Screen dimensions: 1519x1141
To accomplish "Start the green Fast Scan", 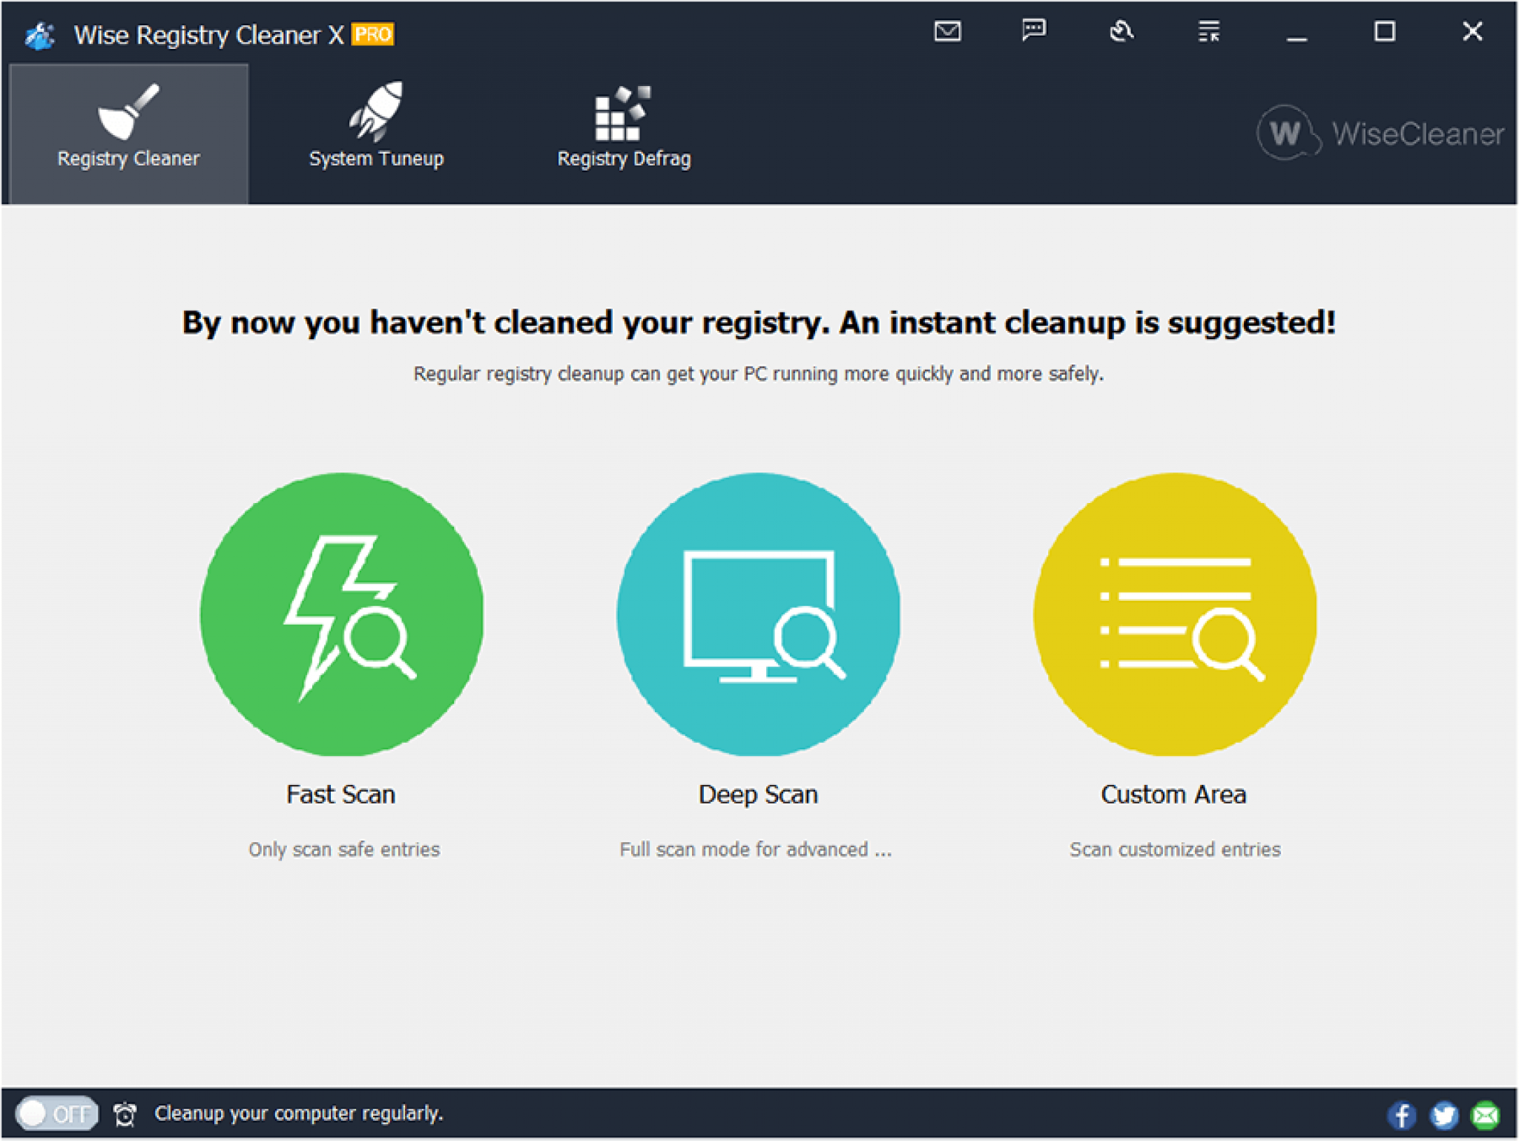I will 342,614.
